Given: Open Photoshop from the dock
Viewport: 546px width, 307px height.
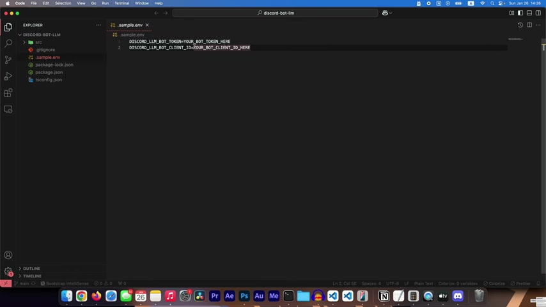Looking at the screenshot, I should (244, 296).
